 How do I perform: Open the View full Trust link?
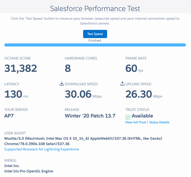136,122
